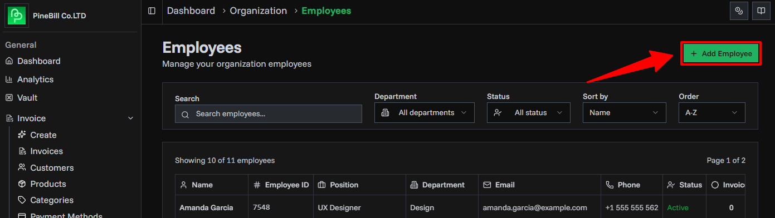
Task: Click the Employees breadcrumb
Action: click(x=326, y=11)
